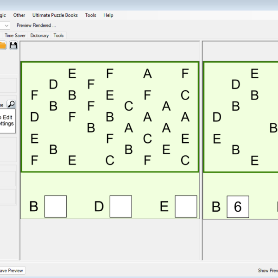The width and height of the screenshot is (278, 278).
Task: Click the right solution preview letter grid
Action: pos(241,117)
